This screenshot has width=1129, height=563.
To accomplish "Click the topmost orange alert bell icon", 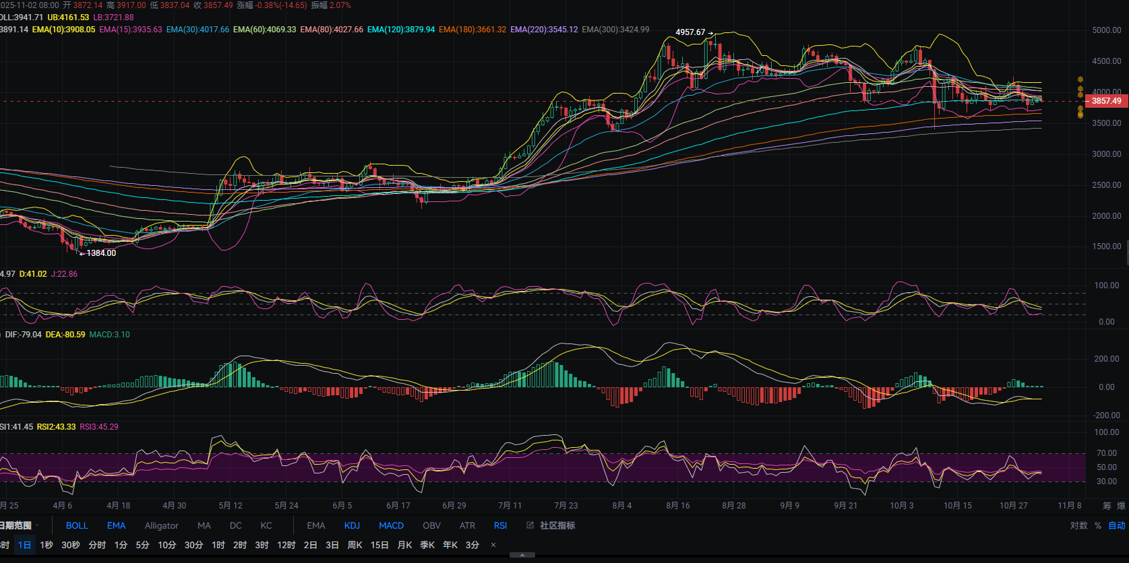I will tap(1080, 80).
